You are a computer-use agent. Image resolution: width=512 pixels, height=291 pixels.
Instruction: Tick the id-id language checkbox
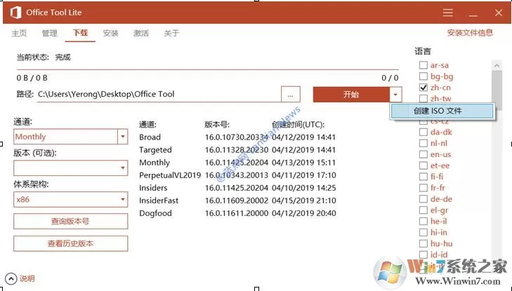[424, 255]
